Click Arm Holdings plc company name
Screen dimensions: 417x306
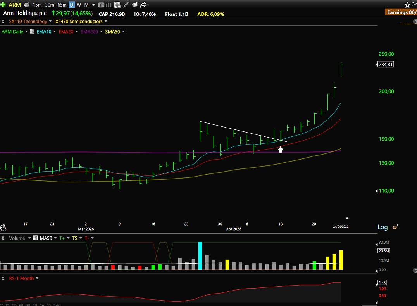tap(25, 13)
